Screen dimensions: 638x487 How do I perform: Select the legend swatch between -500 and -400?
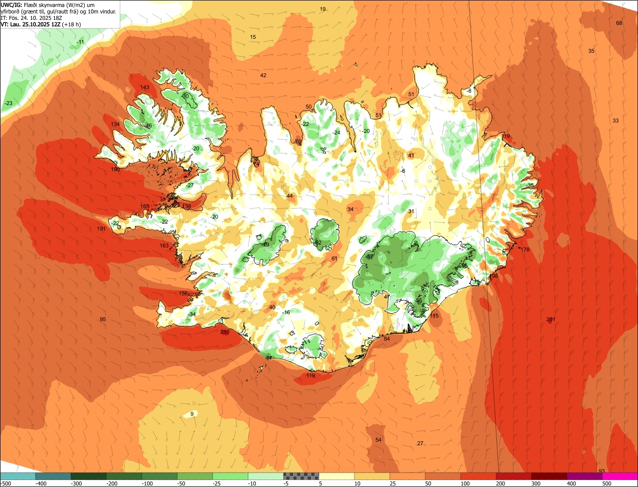pyautogui.click(x=18, y=476)
